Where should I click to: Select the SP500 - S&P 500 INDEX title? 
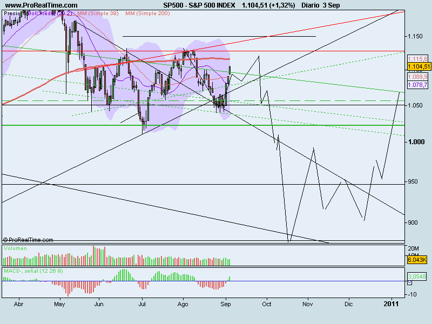pos(199,5)
